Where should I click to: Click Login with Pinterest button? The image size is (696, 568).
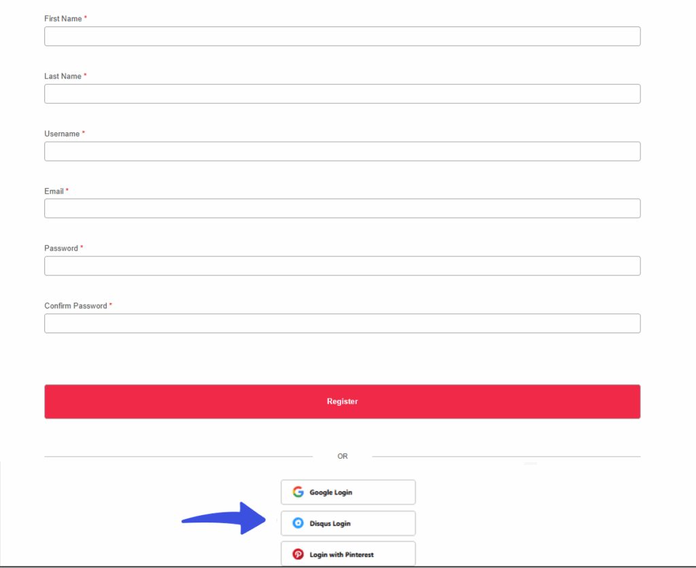(x=348, y=554)
